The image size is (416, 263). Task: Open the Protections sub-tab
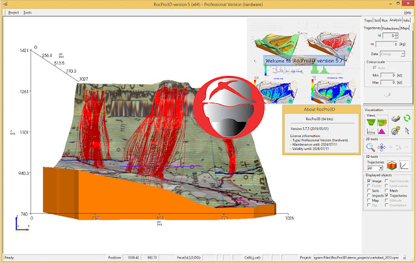coord(391,28)
